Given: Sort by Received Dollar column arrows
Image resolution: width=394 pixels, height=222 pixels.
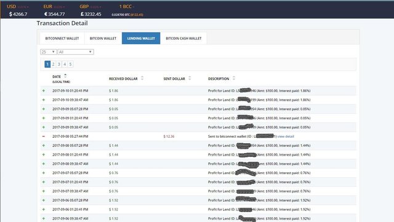Looking at the screenshot, I should (142, 78).
